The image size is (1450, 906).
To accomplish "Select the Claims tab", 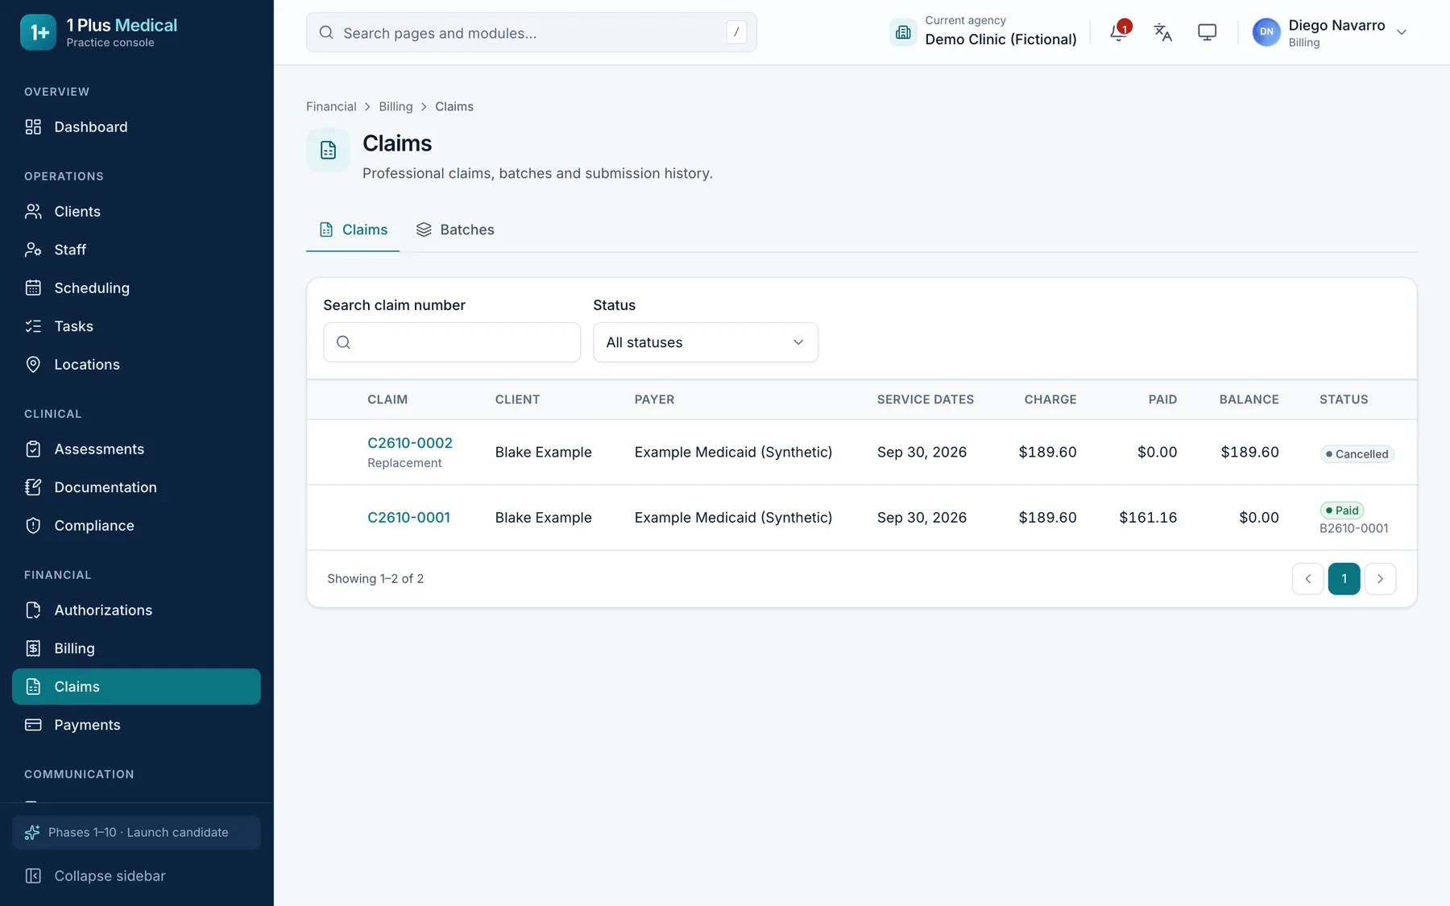I will click(x=353, y=230).
